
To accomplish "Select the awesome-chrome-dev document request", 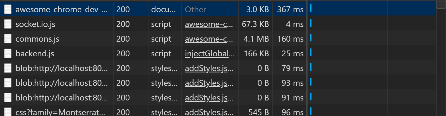I will pos(61,9).
